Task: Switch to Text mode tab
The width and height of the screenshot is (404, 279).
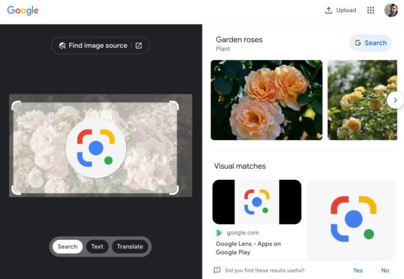Action: pos(97,246)
